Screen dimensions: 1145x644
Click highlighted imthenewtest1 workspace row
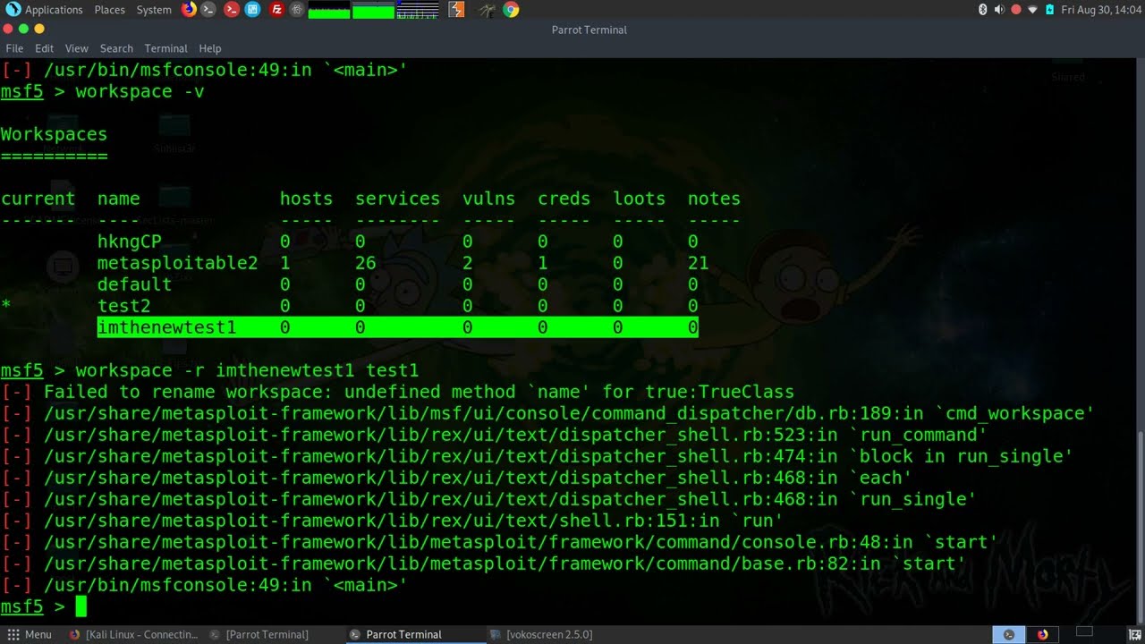[x=397, y=327]
